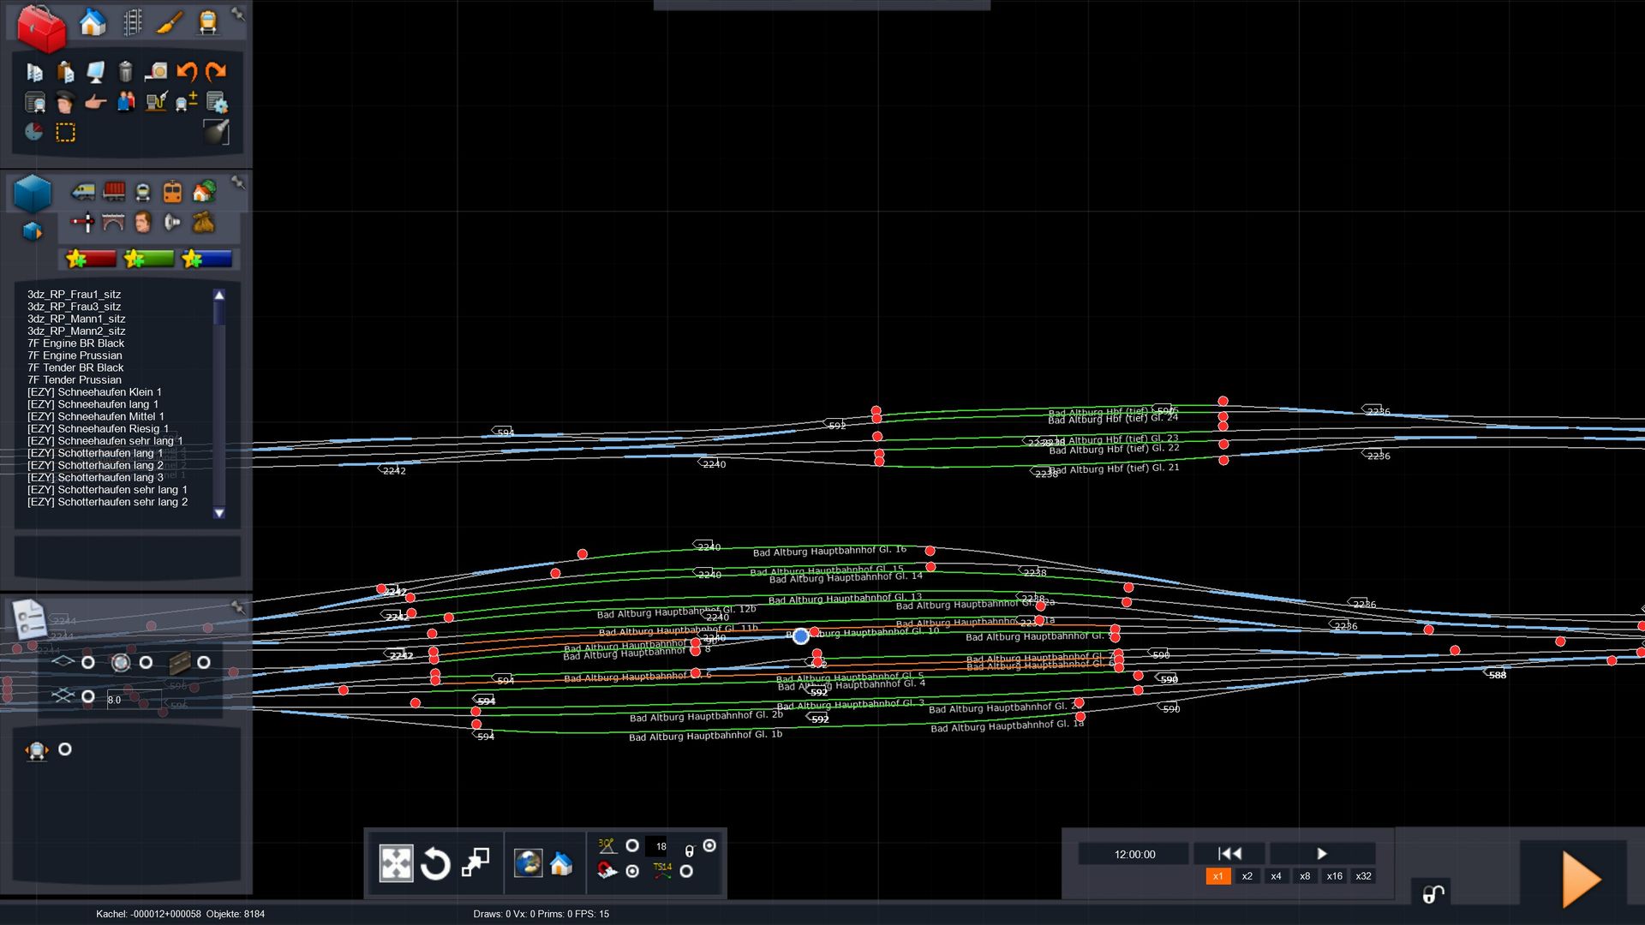Pick the bridge arch object category
The width and height of the screenshot is (1645, 925).
click(113, 224)
